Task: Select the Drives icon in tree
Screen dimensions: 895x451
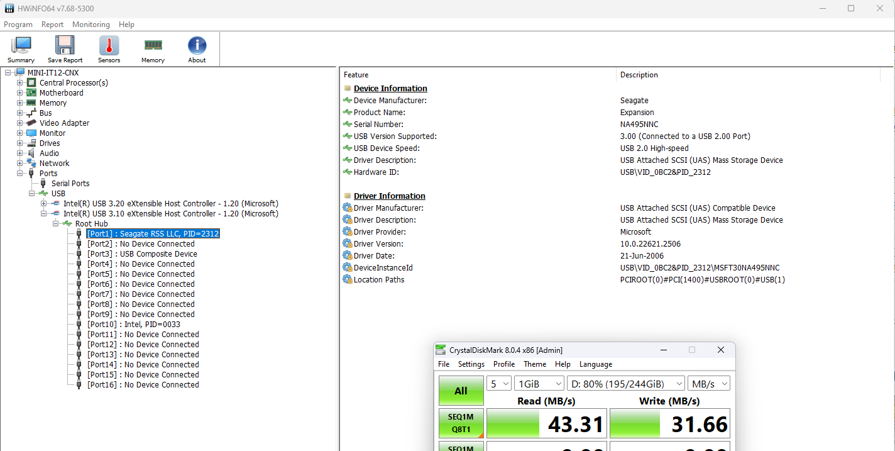Action: click(x=31, y=143)
